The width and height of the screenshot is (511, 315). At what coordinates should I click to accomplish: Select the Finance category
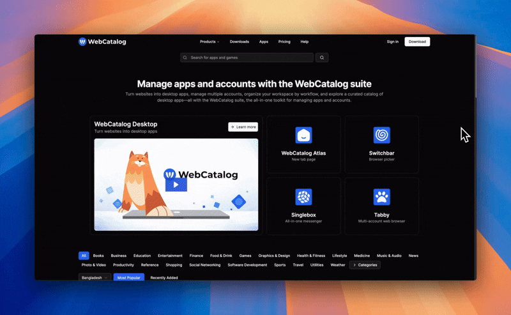click(x=196, y=256)
